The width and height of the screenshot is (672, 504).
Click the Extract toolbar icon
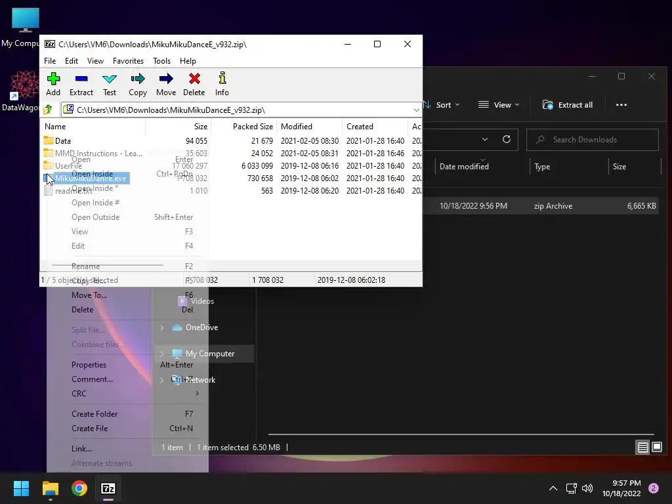click(x=81, y=79)
